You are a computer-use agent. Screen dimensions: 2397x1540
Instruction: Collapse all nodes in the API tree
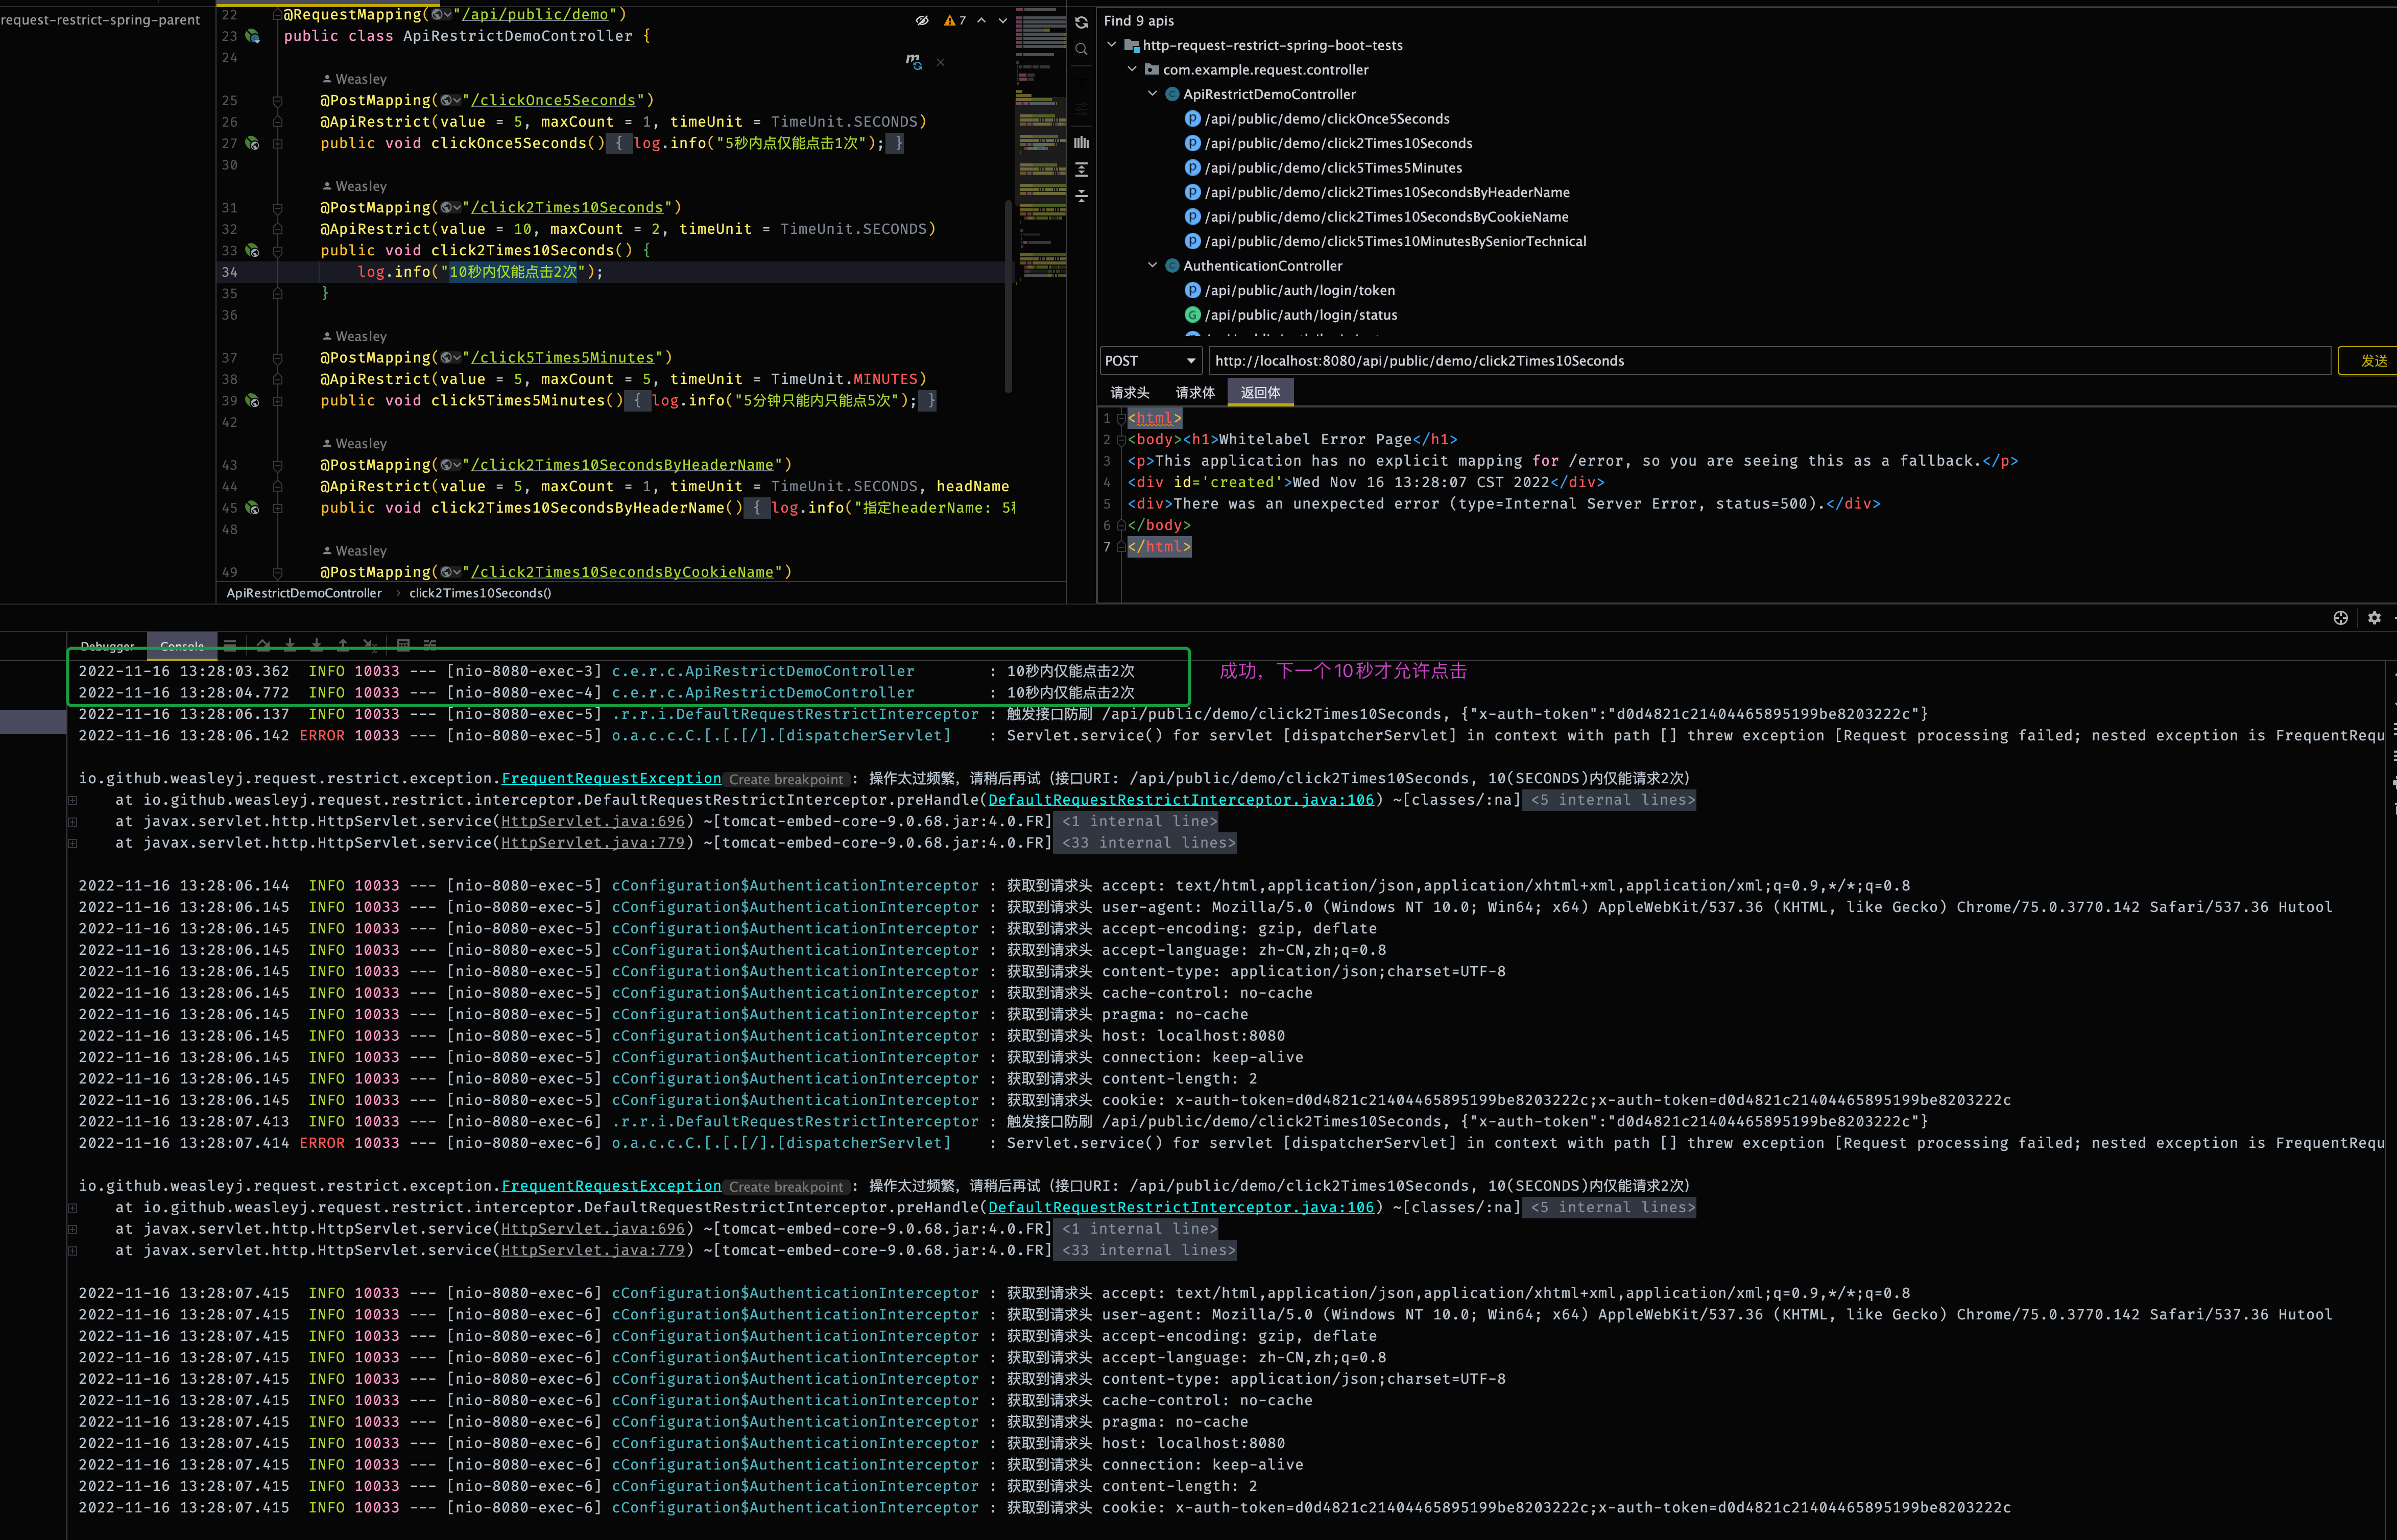[x=1081, y=197]
